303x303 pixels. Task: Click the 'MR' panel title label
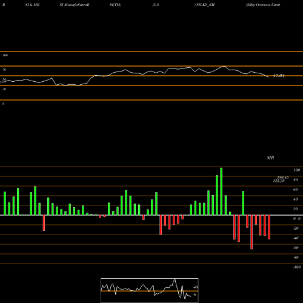point(270,158)
